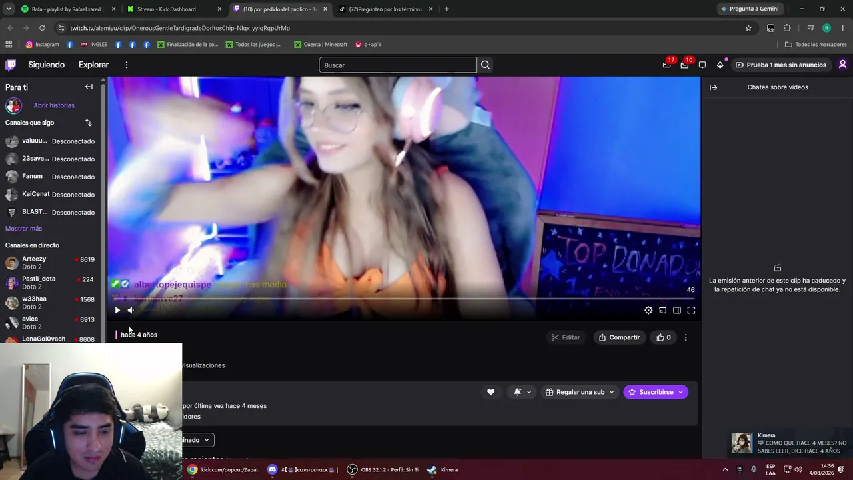This screenshot has width=853, height=480.
Task: Open the Steam Kimera taskbar item
Action: 442,469
